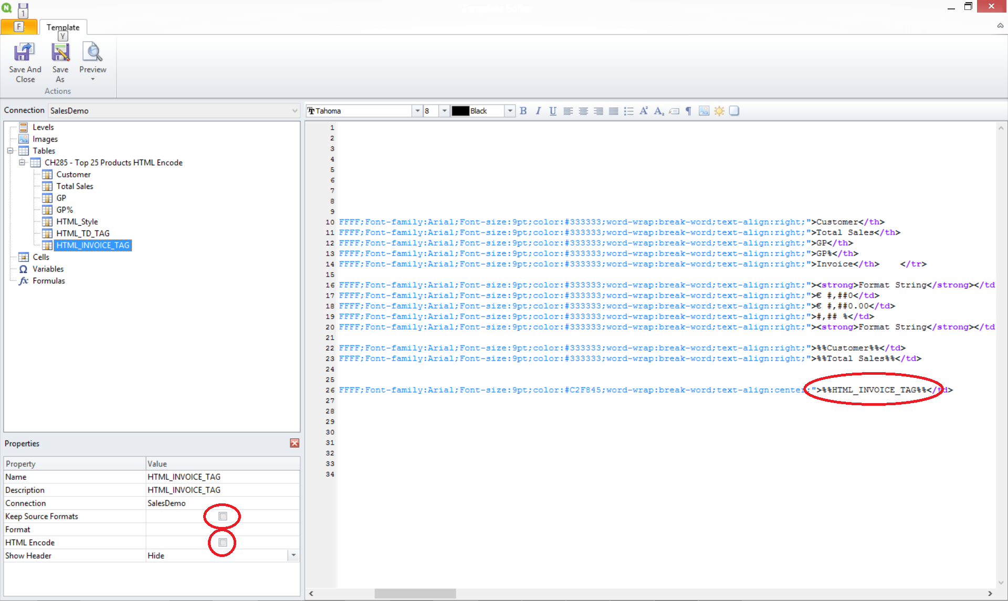Click the Qlik application logo icon
The height and width of the screenshot is (601, 1008).
coord(7,8)
